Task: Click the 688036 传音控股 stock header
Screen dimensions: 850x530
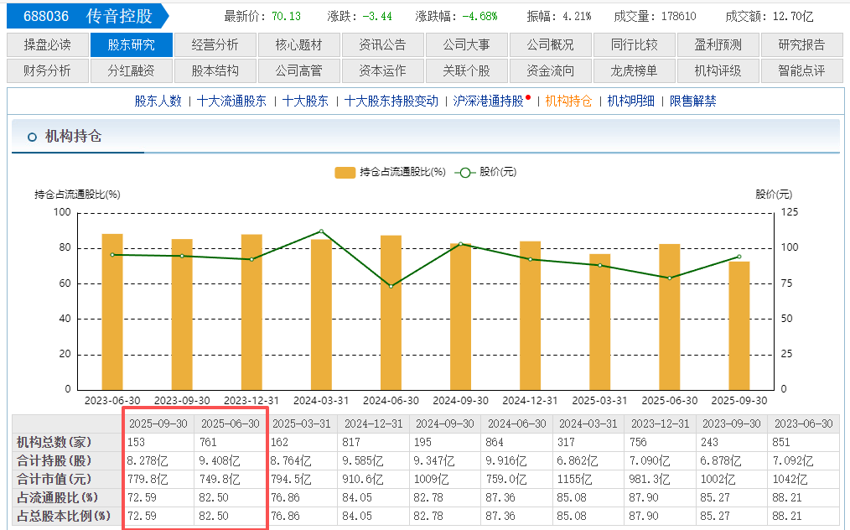Action: point(88,16)
